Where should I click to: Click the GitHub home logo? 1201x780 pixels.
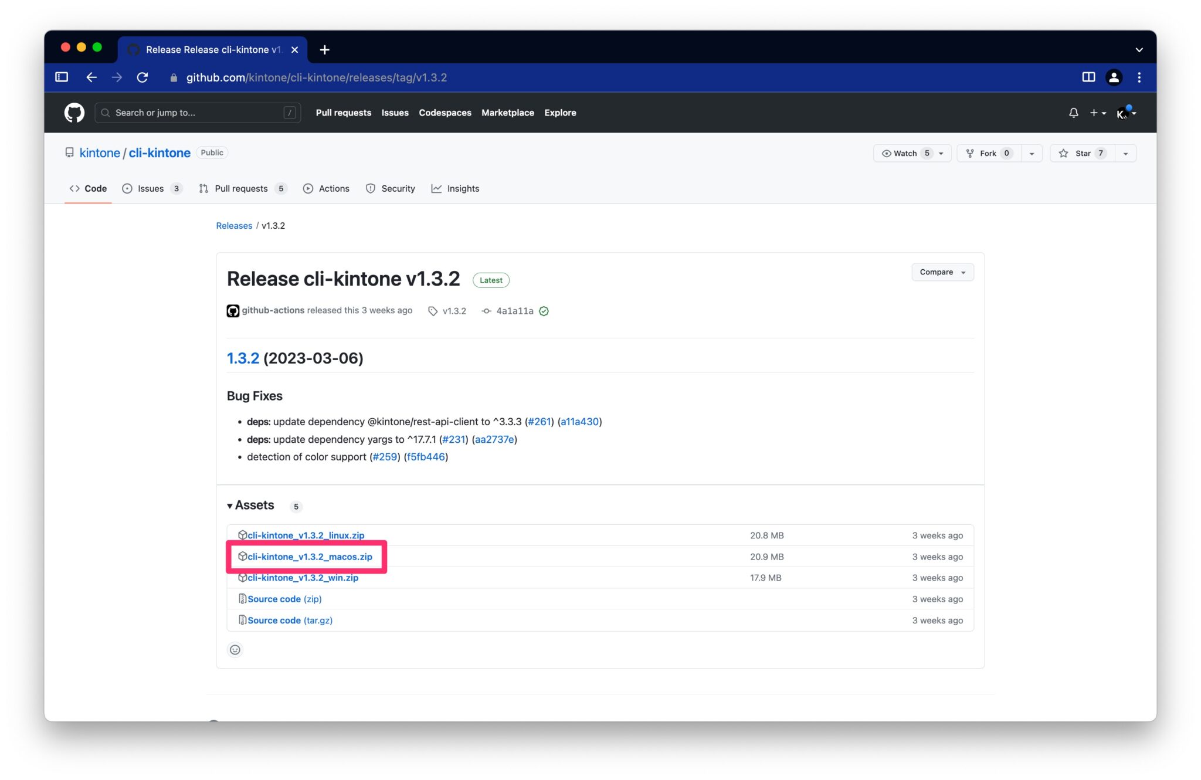[74, 113]
